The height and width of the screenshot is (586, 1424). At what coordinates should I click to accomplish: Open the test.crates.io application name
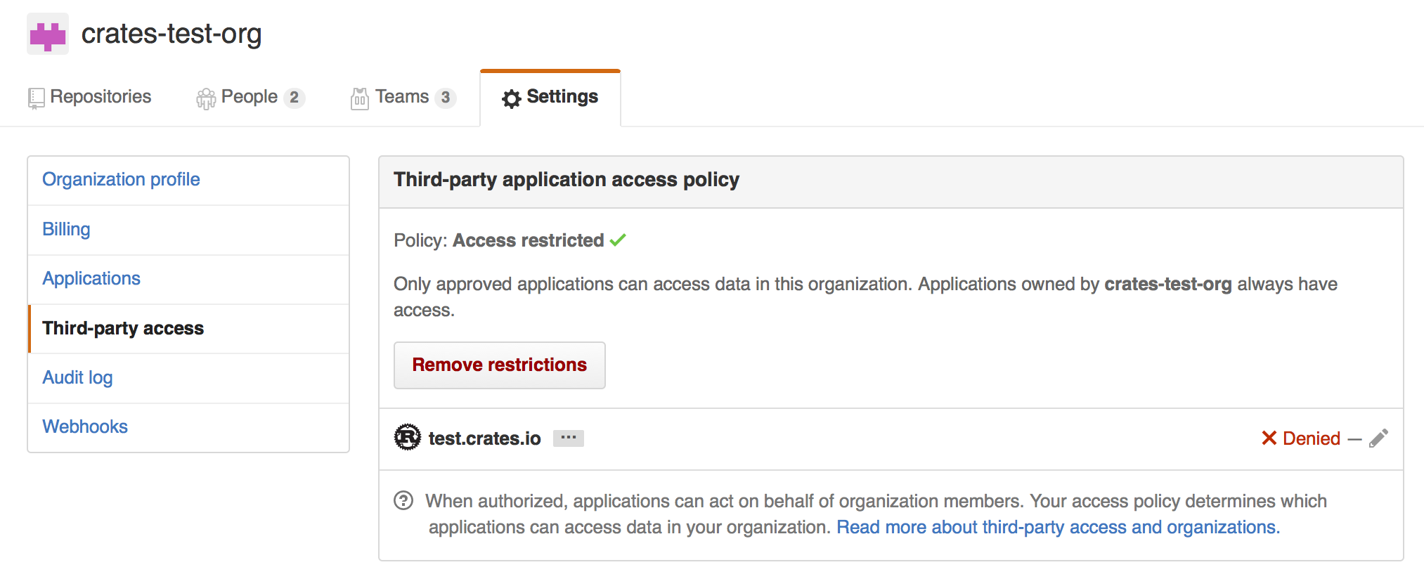pyautogui.click(x=484, y=438)
